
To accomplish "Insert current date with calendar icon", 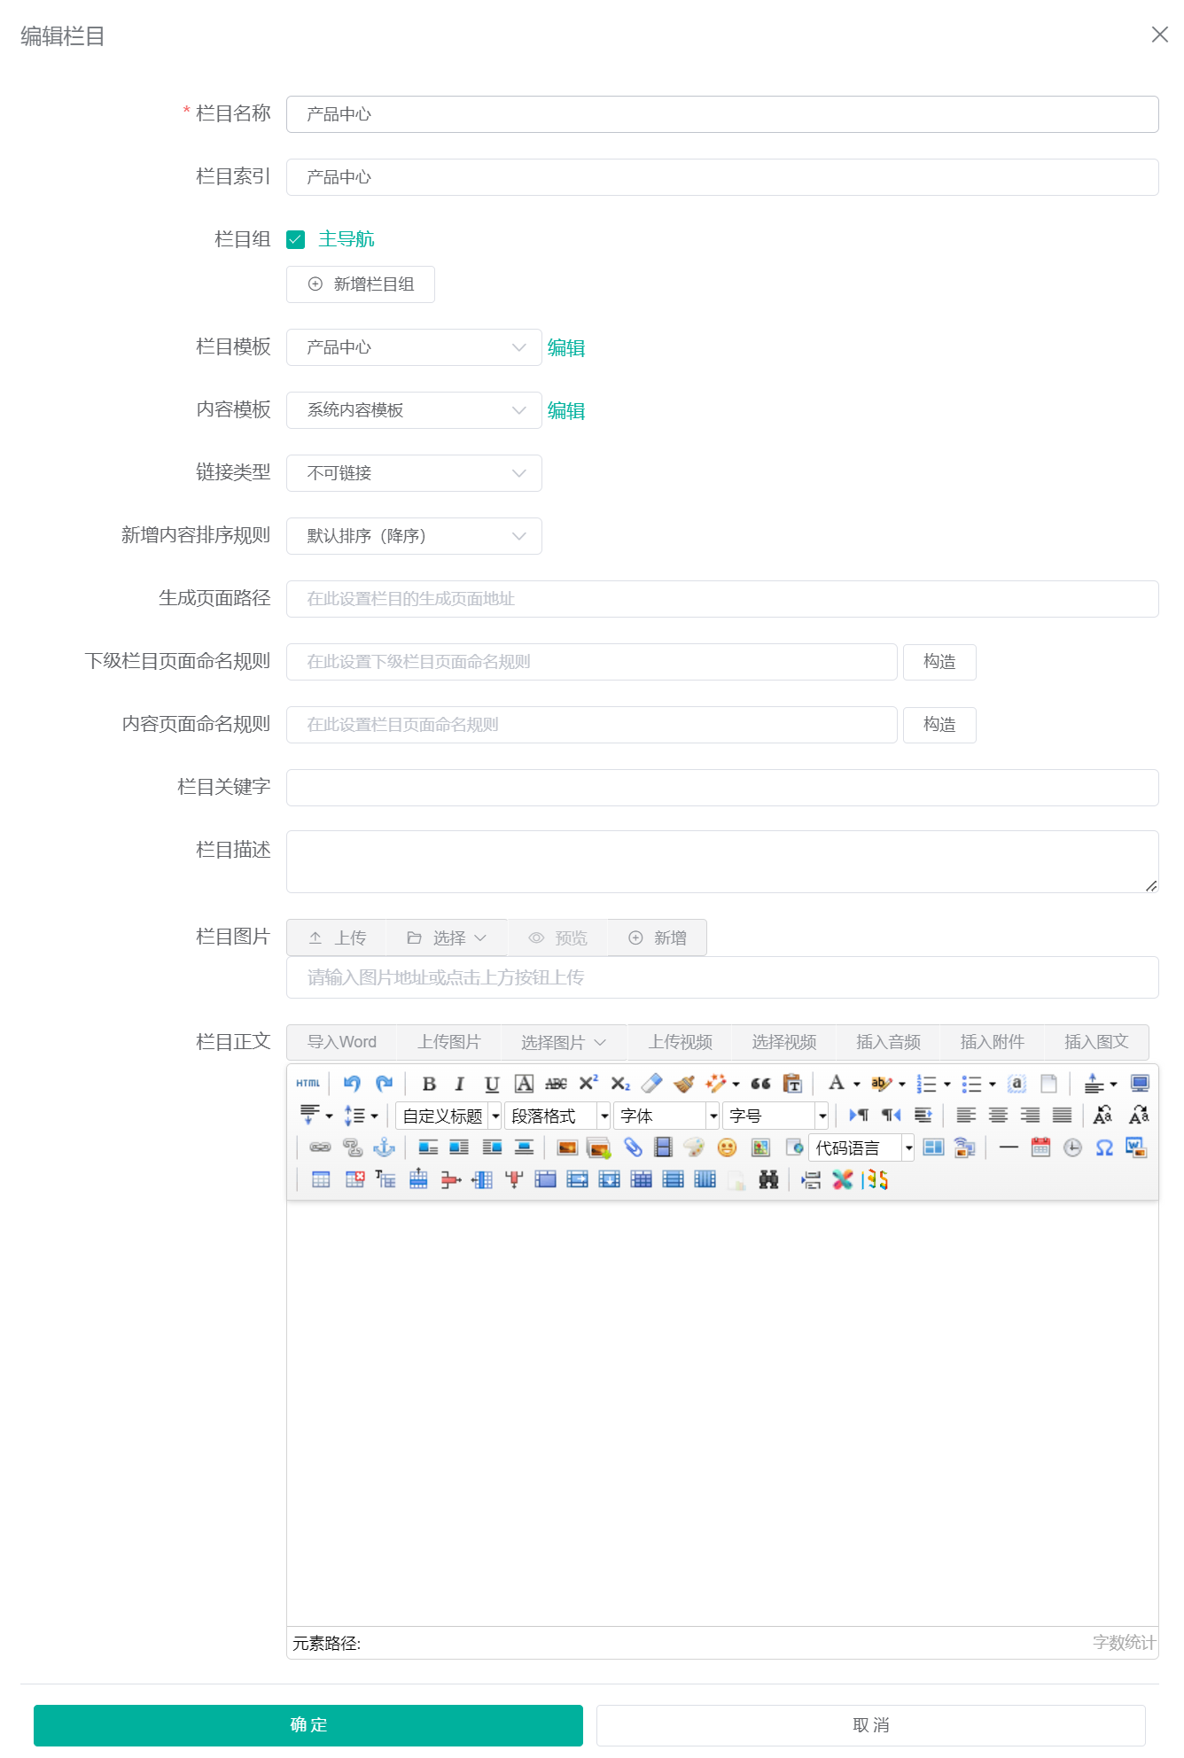I will coord(1040,1147).
